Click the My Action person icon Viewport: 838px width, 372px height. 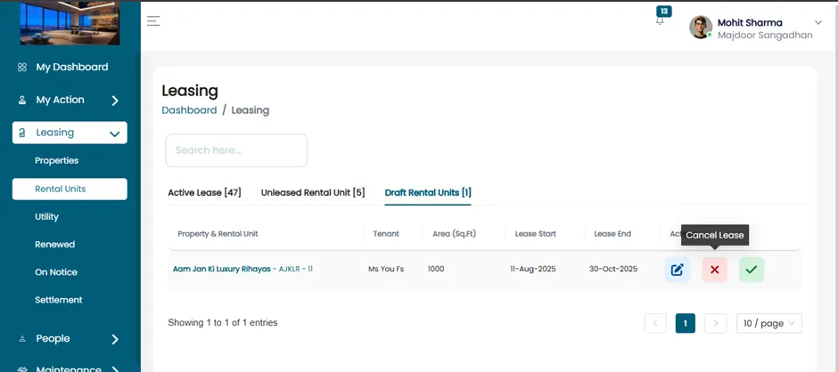tap(22, 100)
